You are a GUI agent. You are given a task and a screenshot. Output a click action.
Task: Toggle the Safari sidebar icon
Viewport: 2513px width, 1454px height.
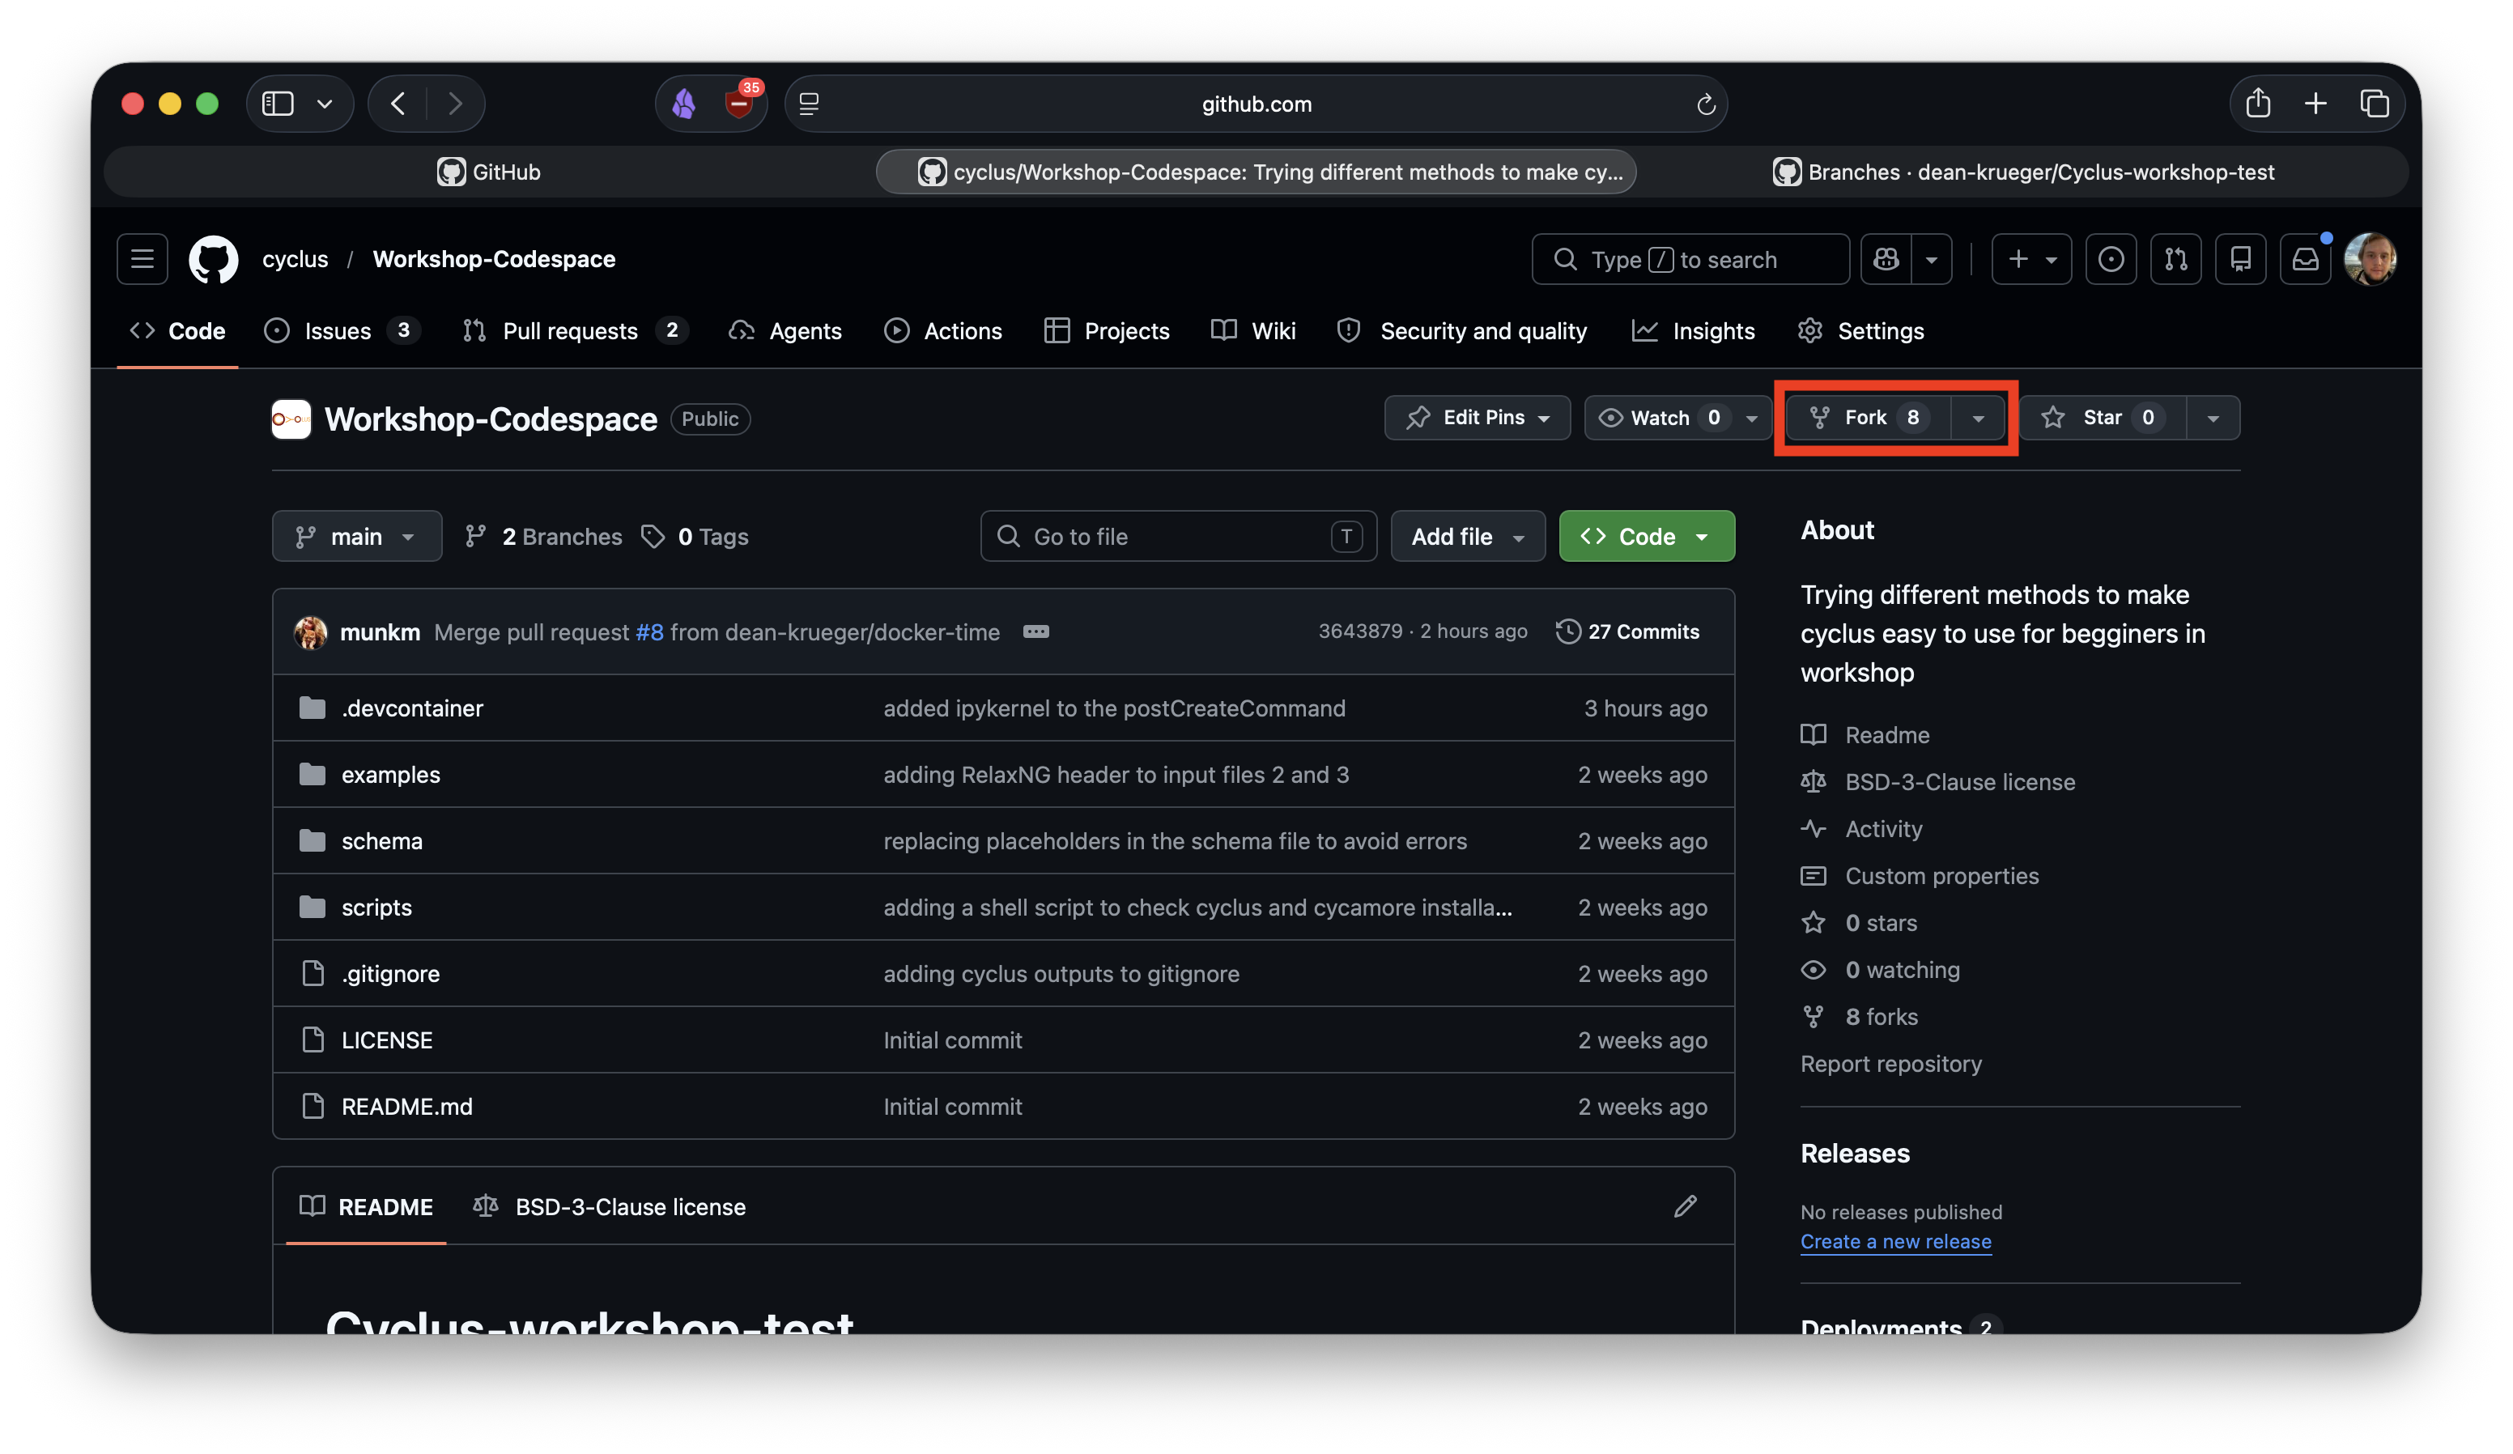(x=277, y=104)
